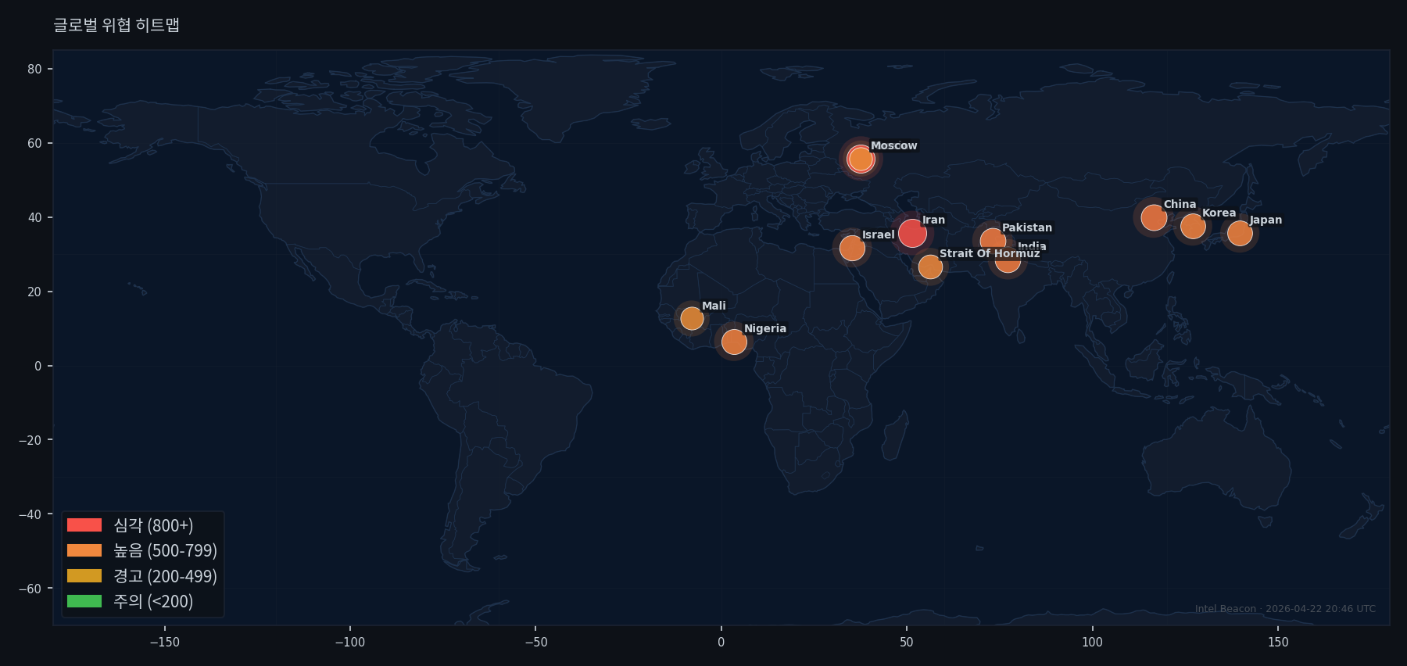Screen dimensions: 1407x666
Task: Click the 심각 (800+) legend text
Action: click(x=153, y=525)
